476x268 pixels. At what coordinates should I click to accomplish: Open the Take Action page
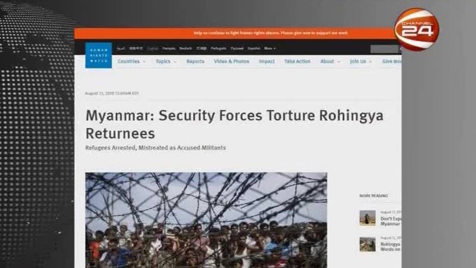tap(297, 61)
